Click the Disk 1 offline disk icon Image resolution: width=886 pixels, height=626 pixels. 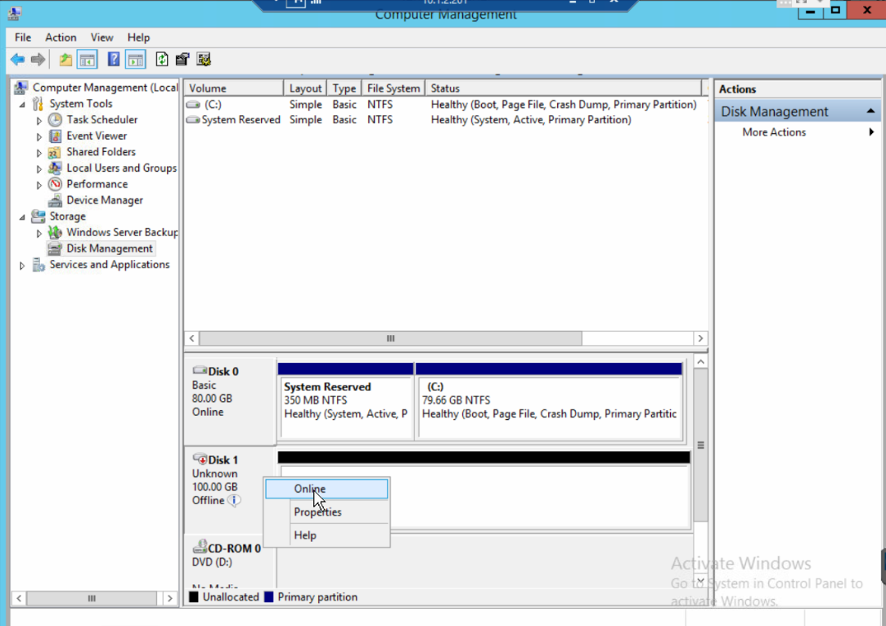point(200,459)
